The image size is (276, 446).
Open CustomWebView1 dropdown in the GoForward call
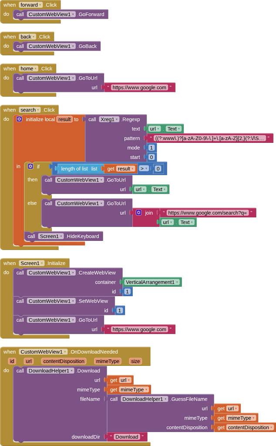tap(73, 14)
